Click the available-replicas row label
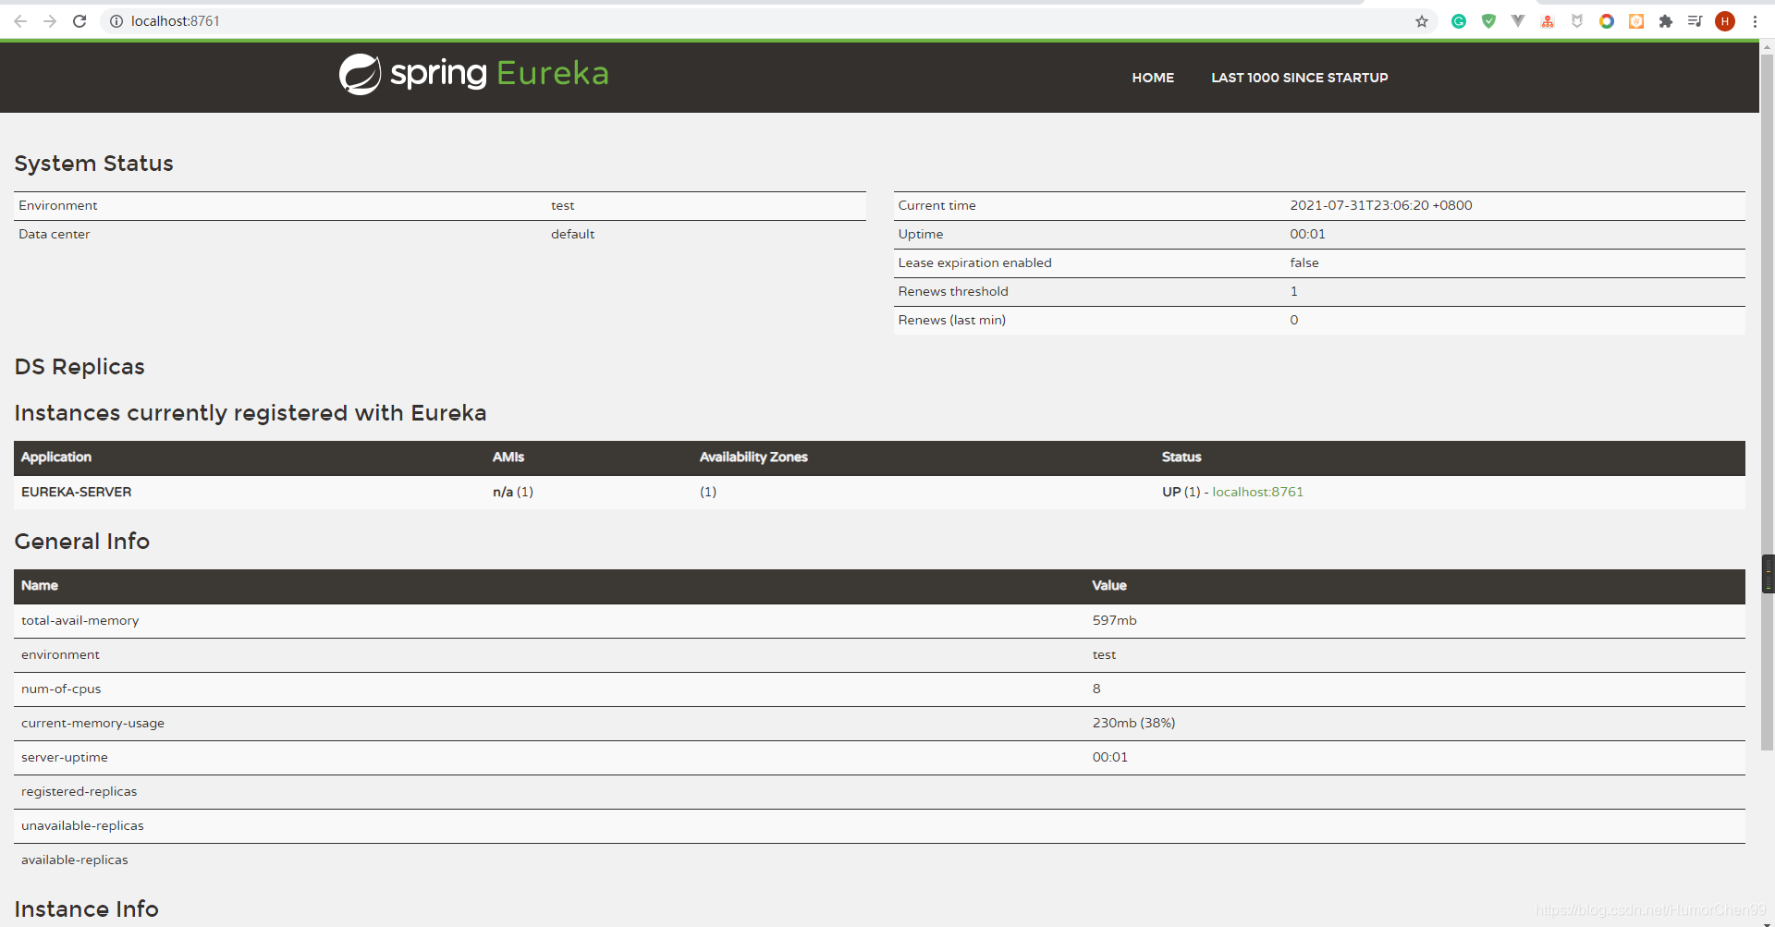This screenshot has height=927, width=1775. point(75,860)
